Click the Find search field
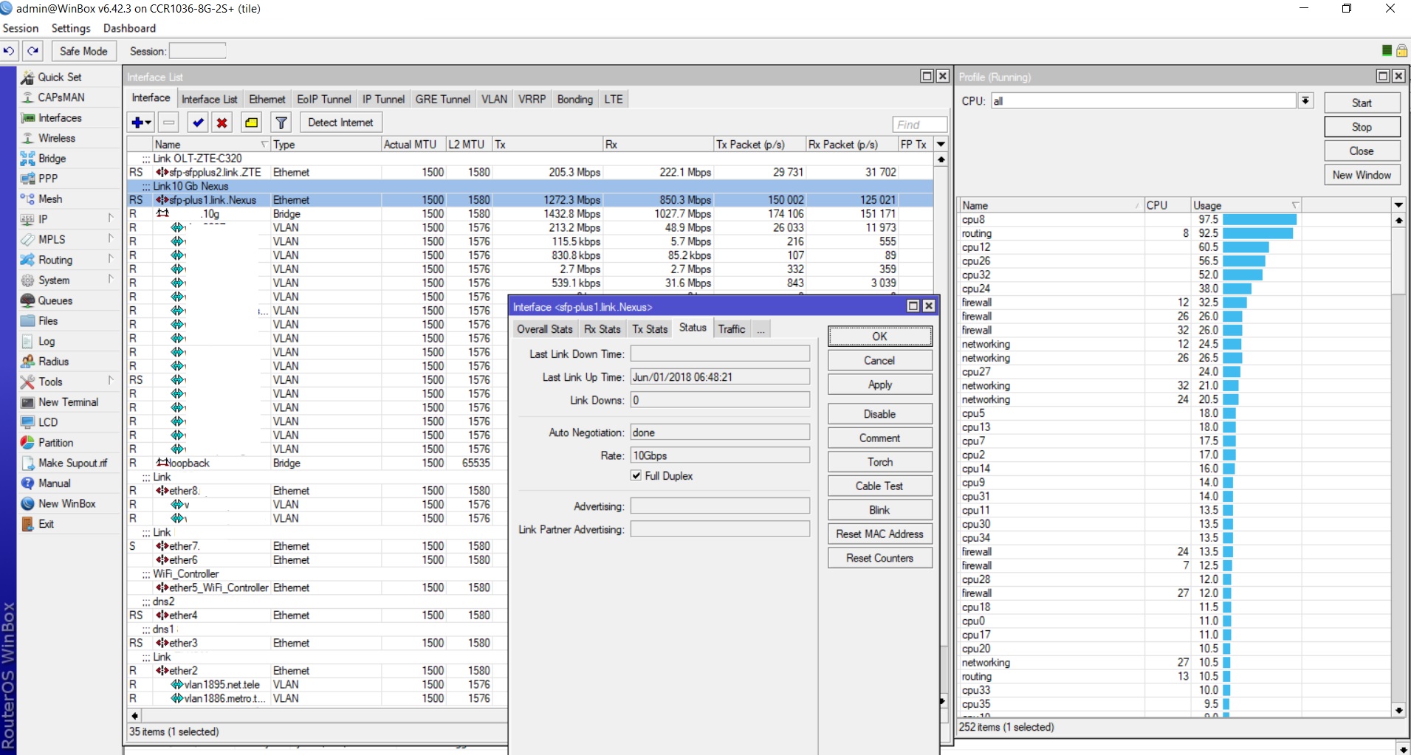 (x=919, y=125)
